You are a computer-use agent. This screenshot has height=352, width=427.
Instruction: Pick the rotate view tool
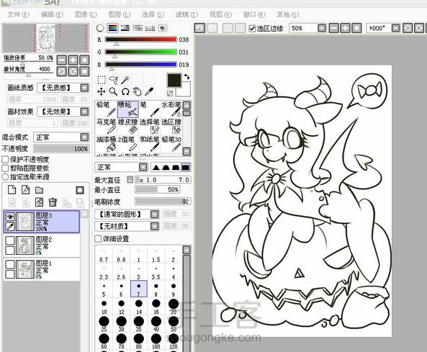pyautogui.click(x=125, y=91)
